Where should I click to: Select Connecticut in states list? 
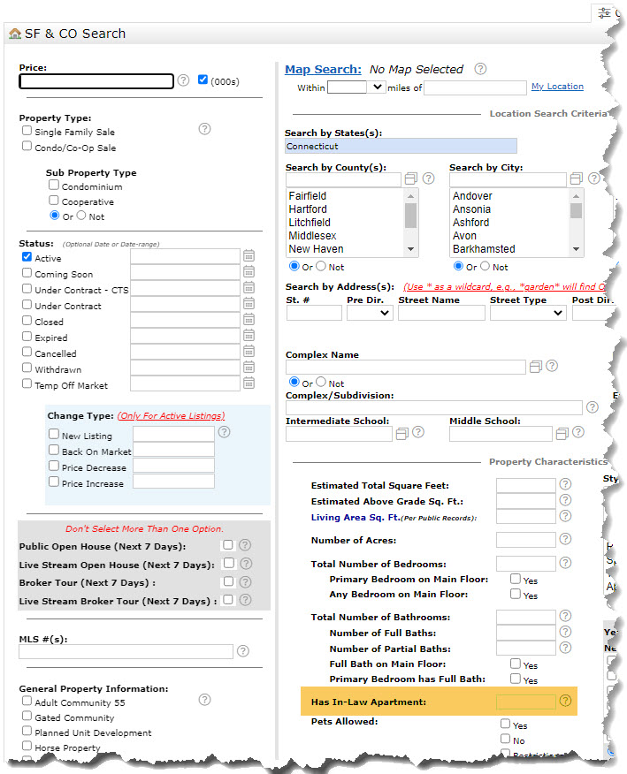coord(401,146)
